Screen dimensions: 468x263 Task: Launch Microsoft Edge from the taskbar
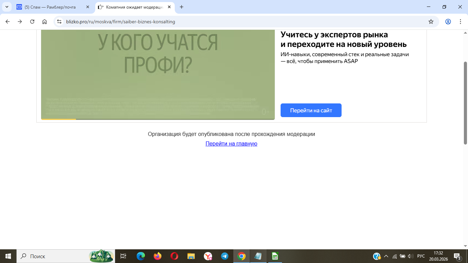point(141,256)
